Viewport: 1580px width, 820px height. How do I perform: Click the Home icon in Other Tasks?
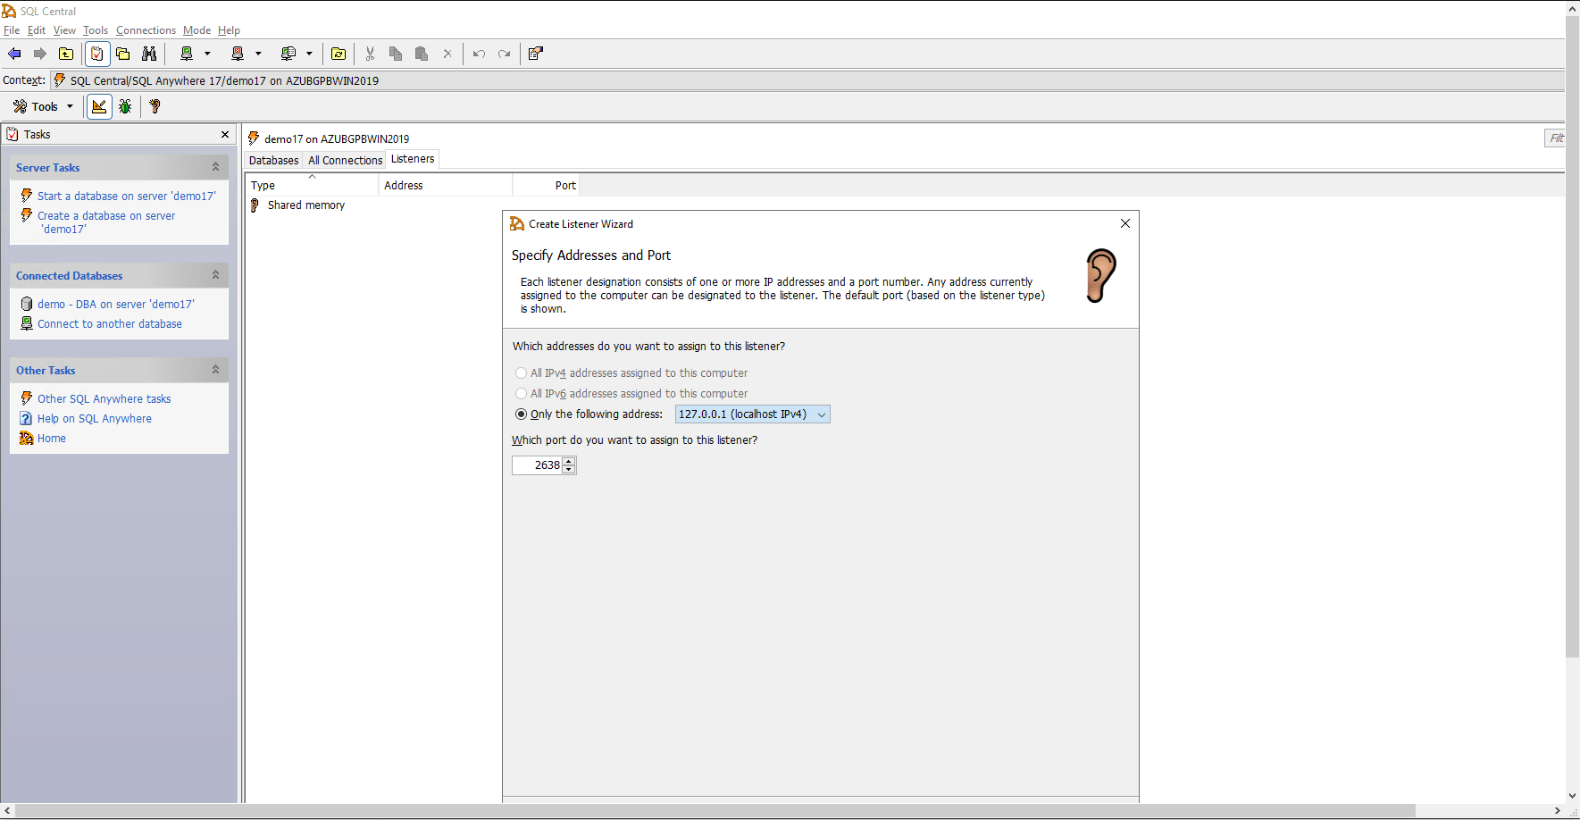point(27,438)
